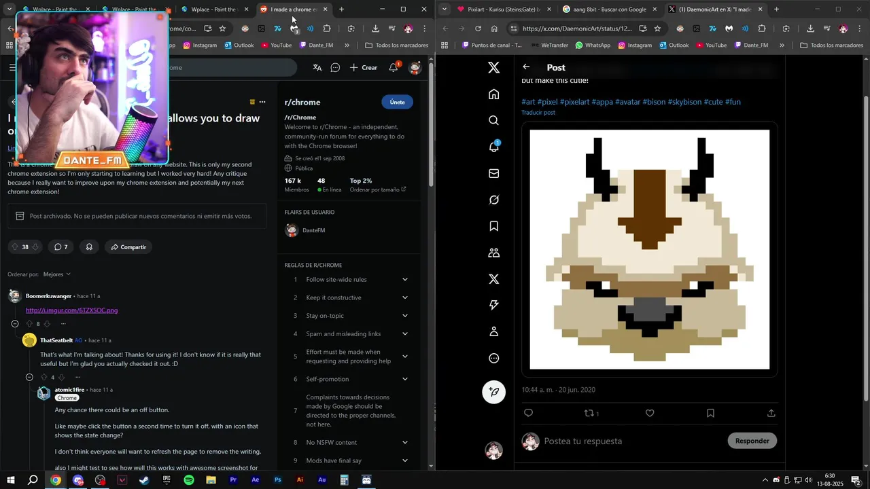Collapse Boomerkuwanger comment thread
Screen dimensions: 870x489
[15, 324]
